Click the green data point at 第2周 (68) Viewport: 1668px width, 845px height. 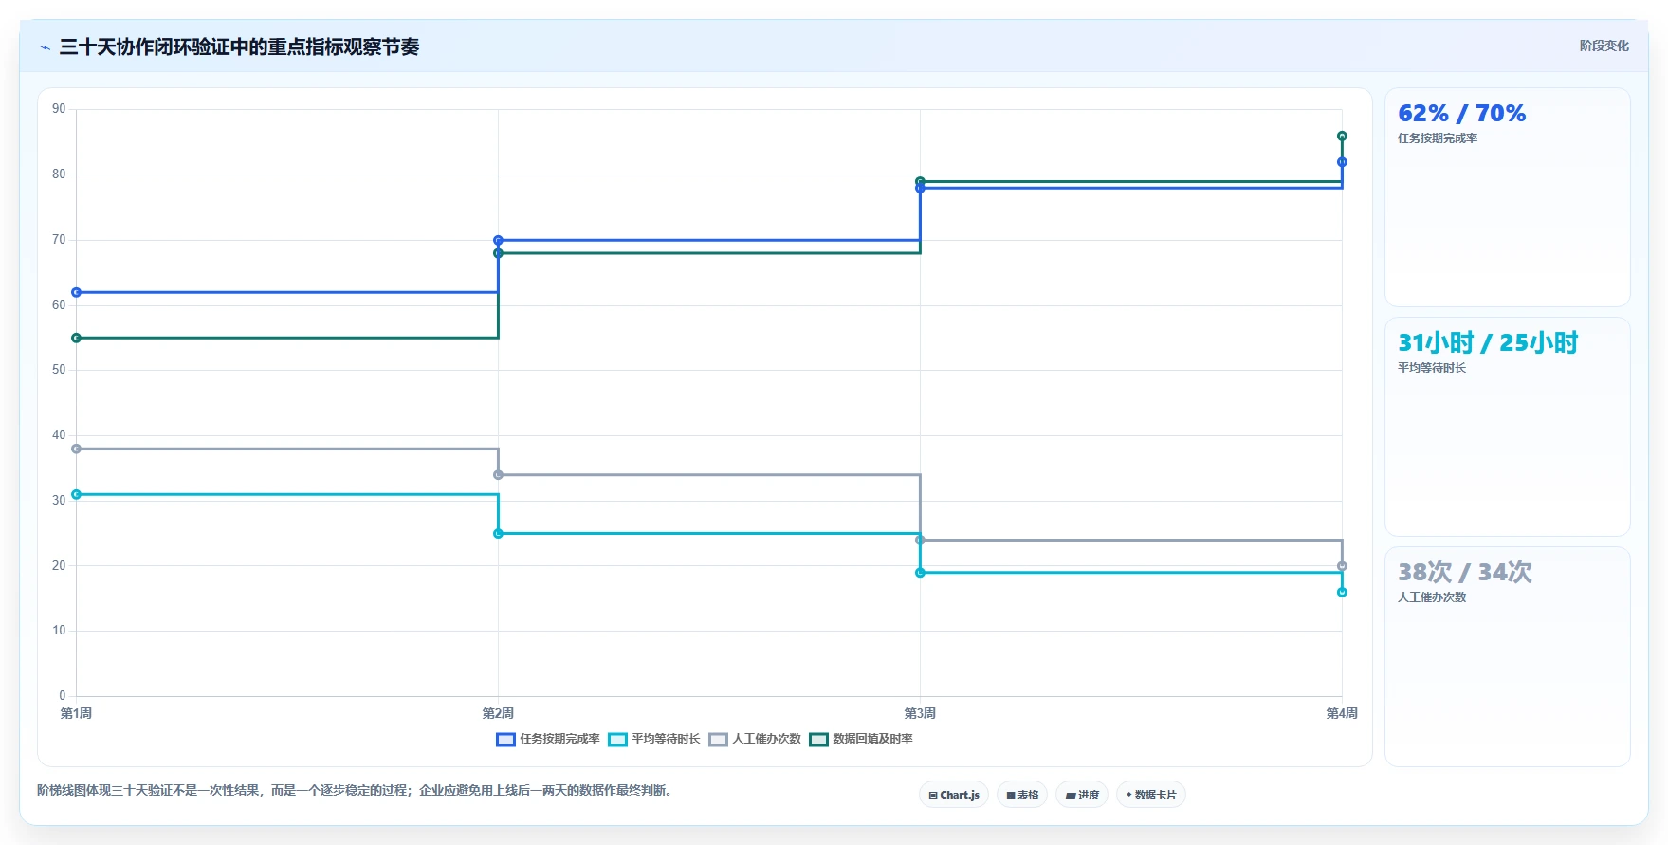pos(498,253)
